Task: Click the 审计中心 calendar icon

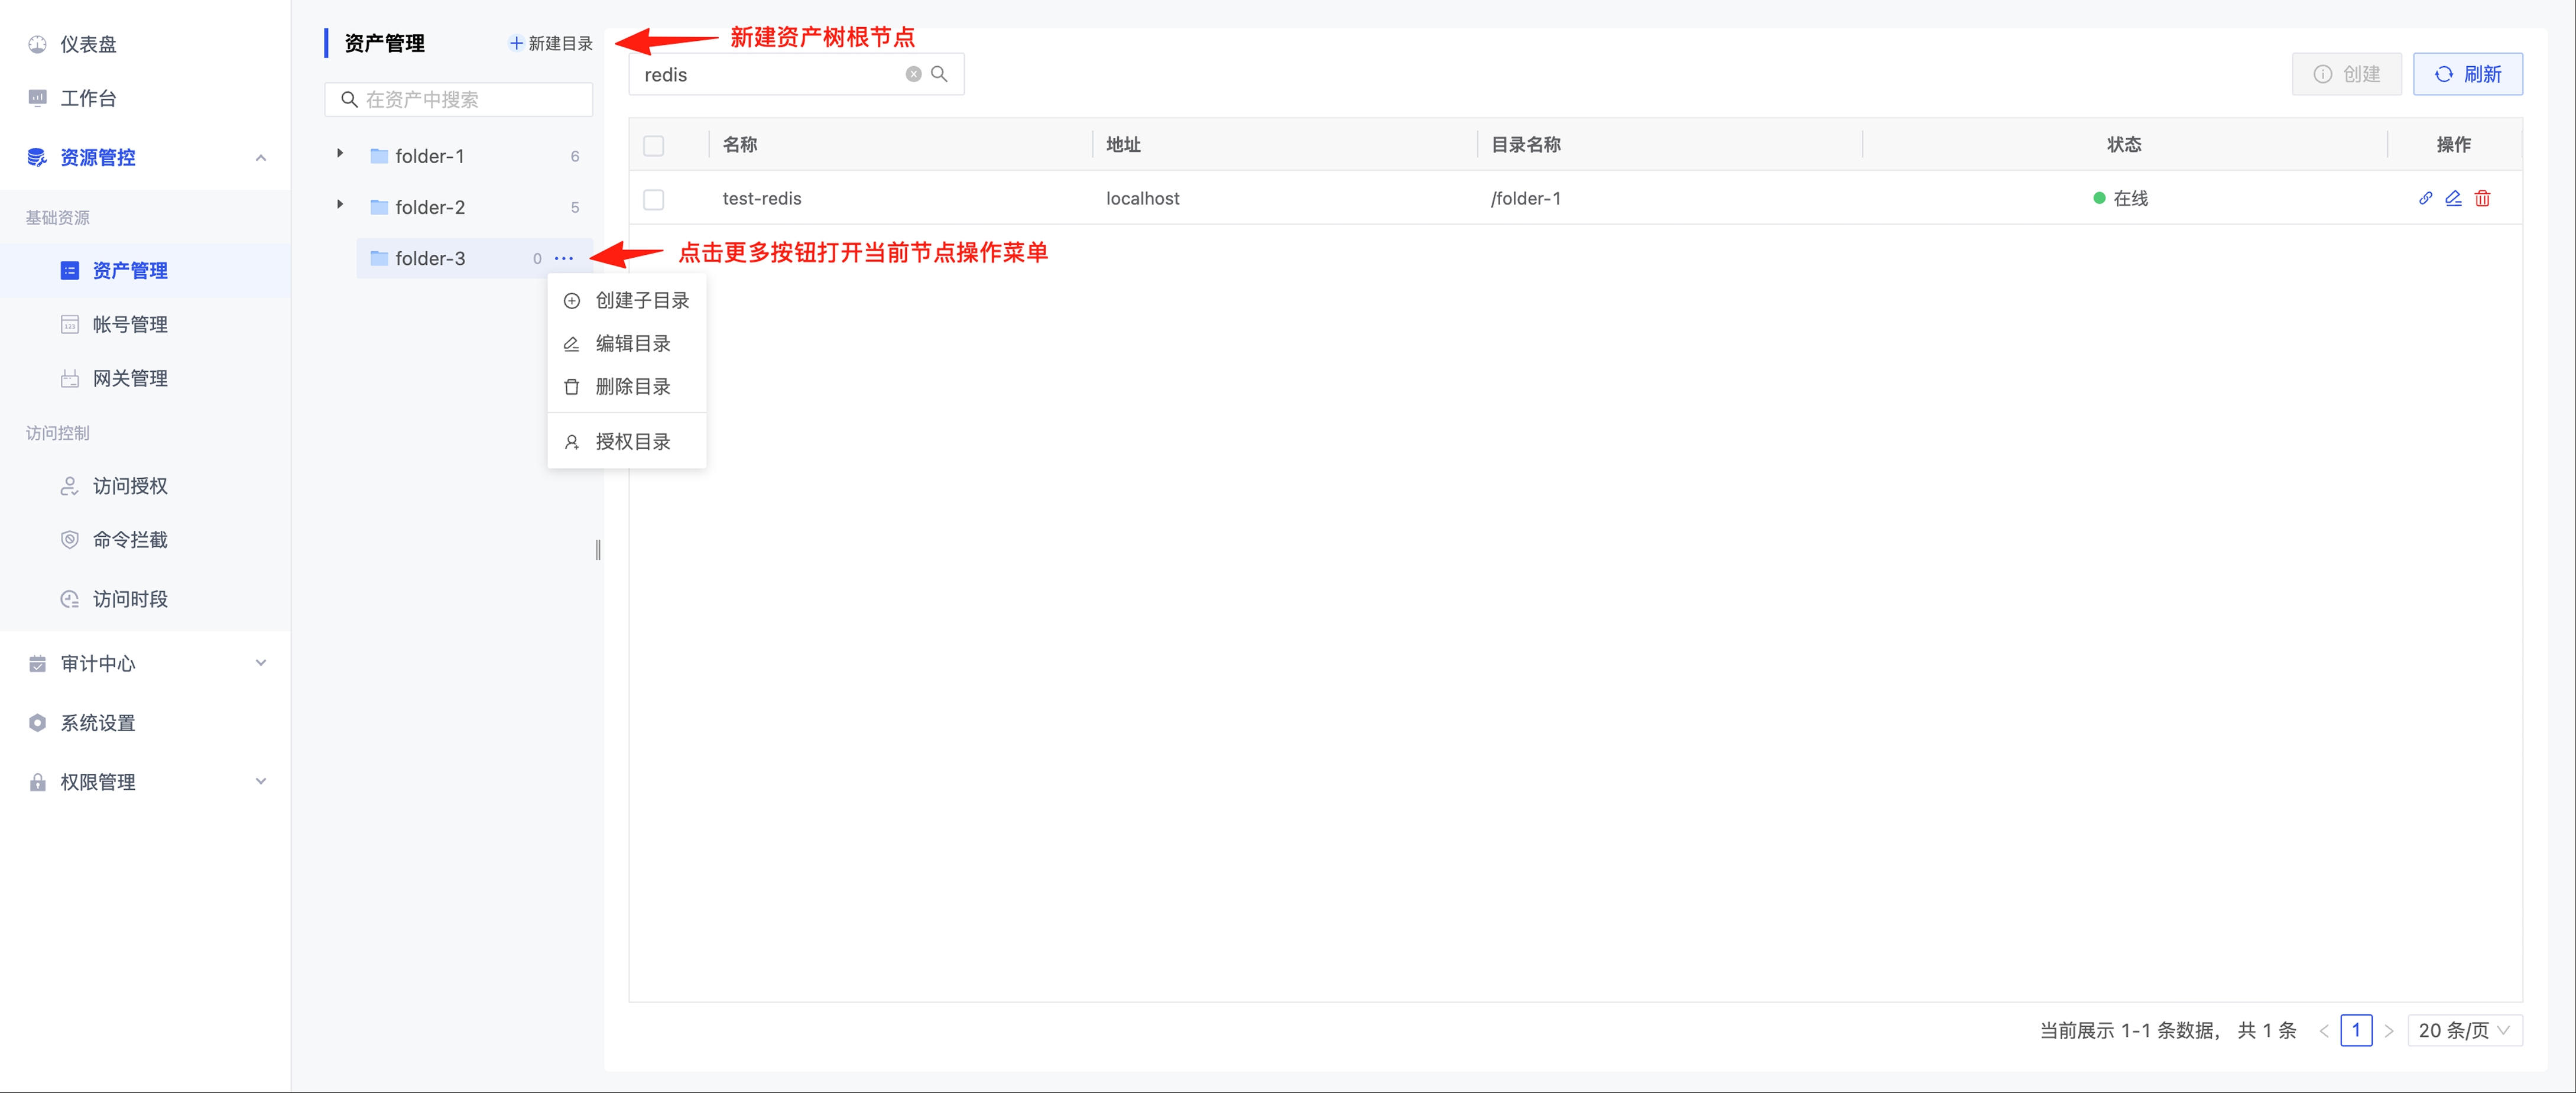Action: pyautogui.click(x=37, y=664)
